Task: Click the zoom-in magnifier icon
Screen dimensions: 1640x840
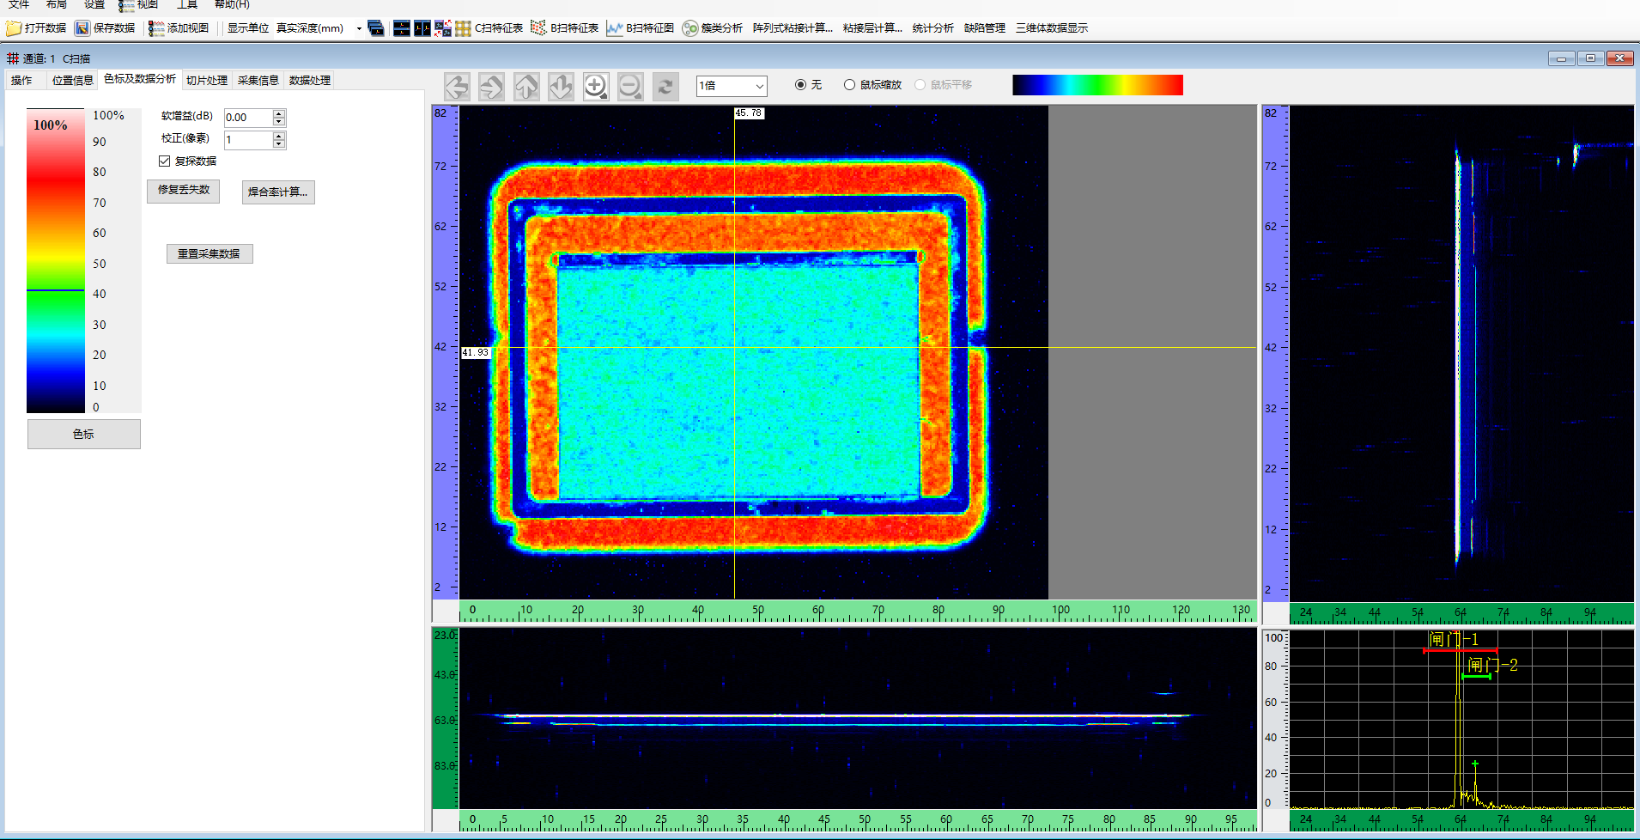Action: point(595,86)
